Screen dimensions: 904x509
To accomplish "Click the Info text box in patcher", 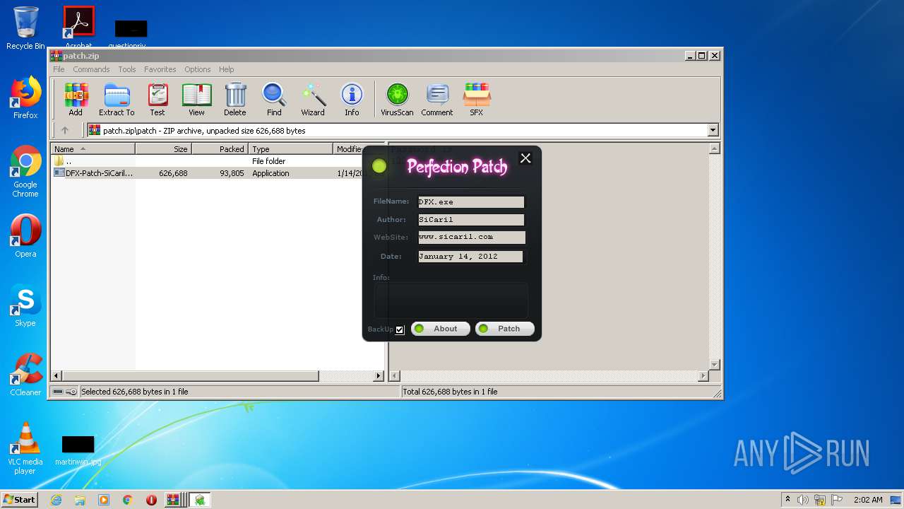I will click(451, 300).
